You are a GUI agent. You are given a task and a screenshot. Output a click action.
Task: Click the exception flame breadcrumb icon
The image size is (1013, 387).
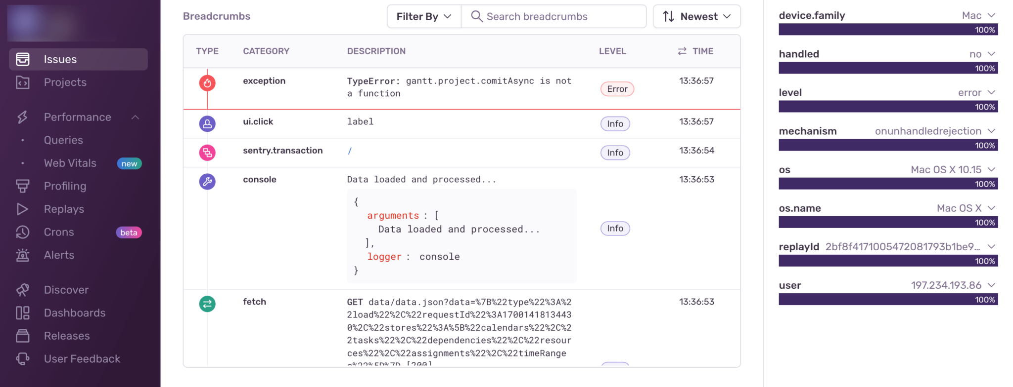tap(207, 83)
